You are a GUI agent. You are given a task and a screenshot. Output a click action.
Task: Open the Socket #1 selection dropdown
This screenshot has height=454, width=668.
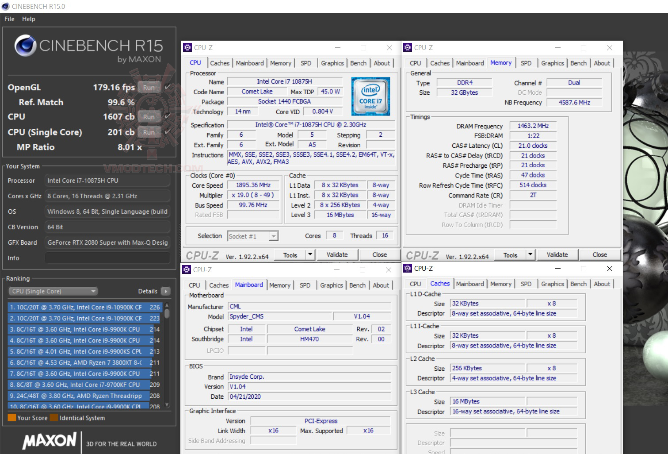tap(253, 236)
